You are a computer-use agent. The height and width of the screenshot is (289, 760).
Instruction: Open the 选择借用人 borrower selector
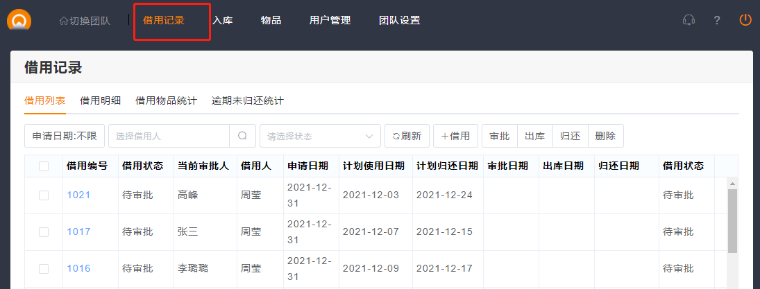169,136
